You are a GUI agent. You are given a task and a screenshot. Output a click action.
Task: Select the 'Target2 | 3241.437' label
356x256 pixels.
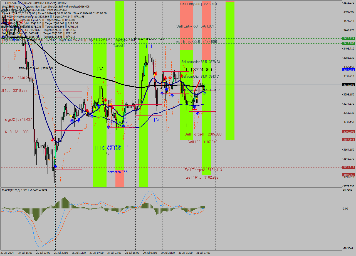[x=17, y=119]
